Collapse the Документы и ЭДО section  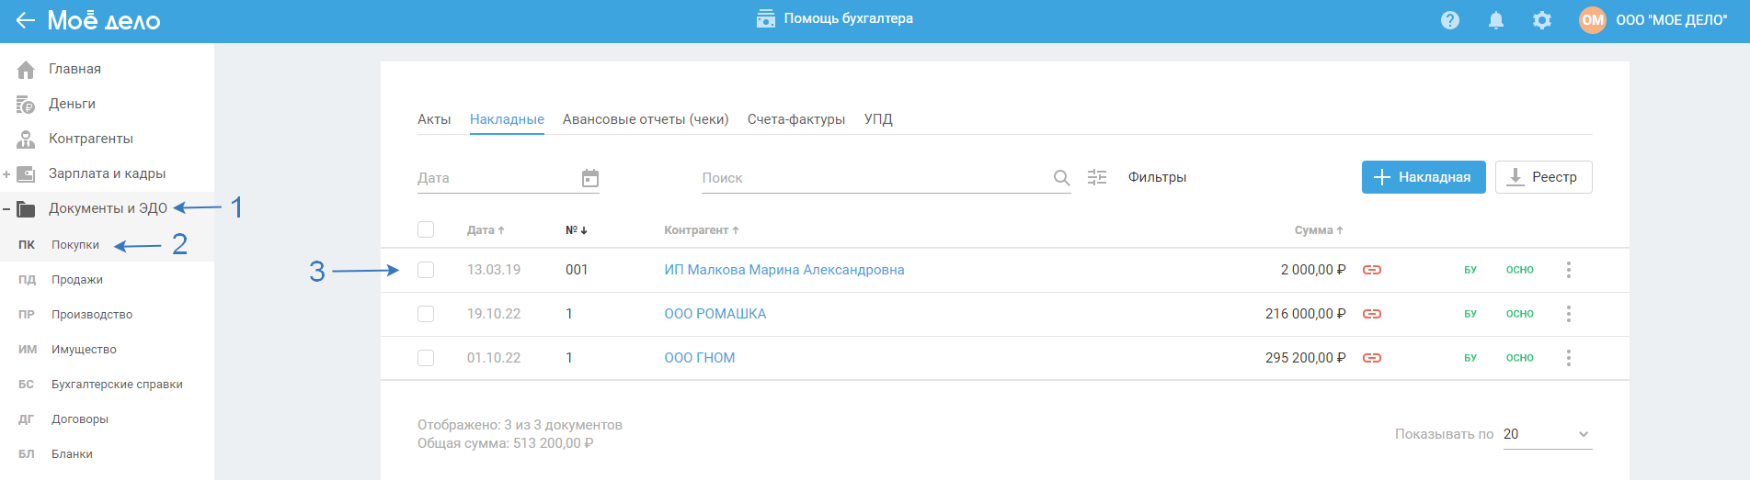pos(6,209)
